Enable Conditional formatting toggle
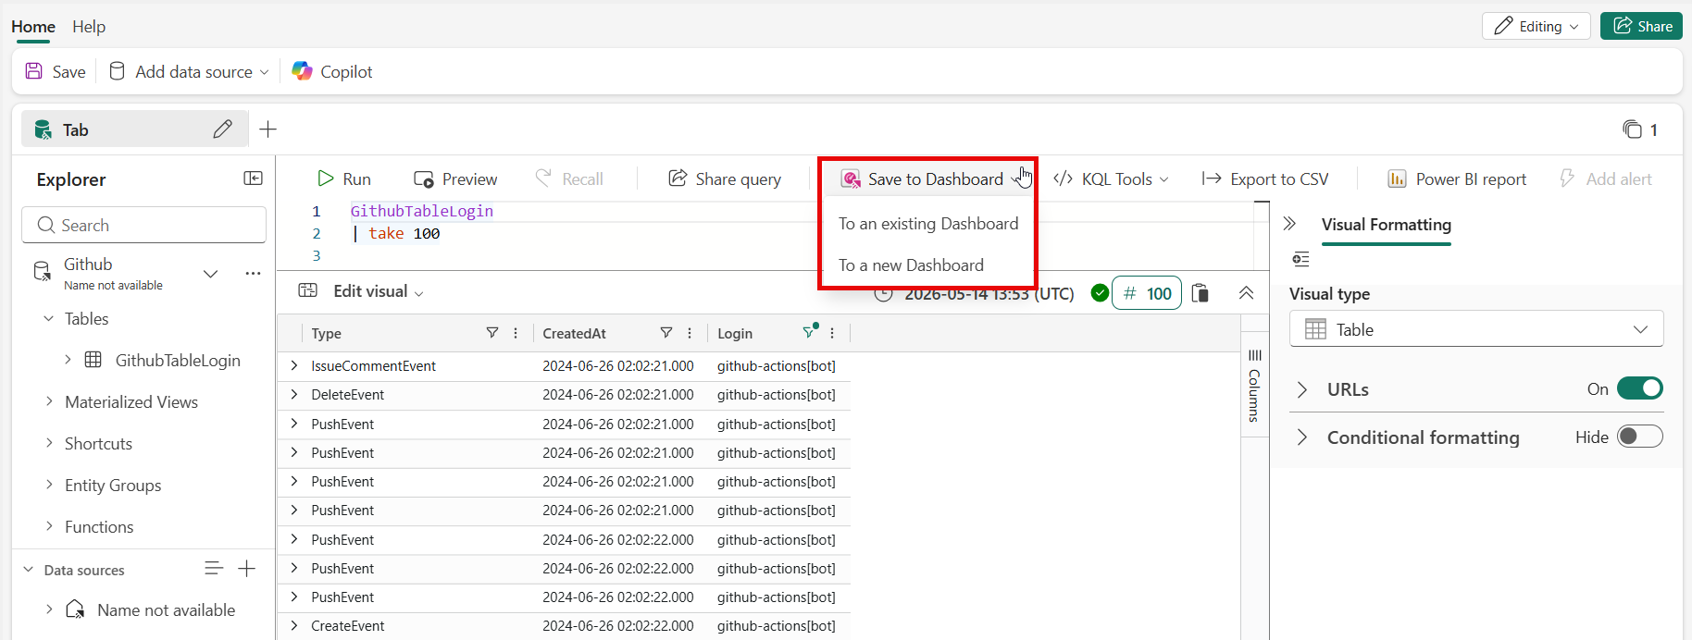 [x=1640, y=437]
